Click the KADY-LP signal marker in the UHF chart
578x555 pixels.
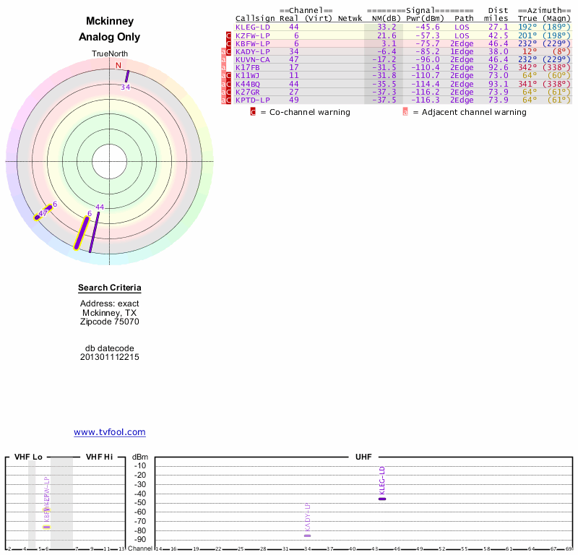[x=307, y=535]
